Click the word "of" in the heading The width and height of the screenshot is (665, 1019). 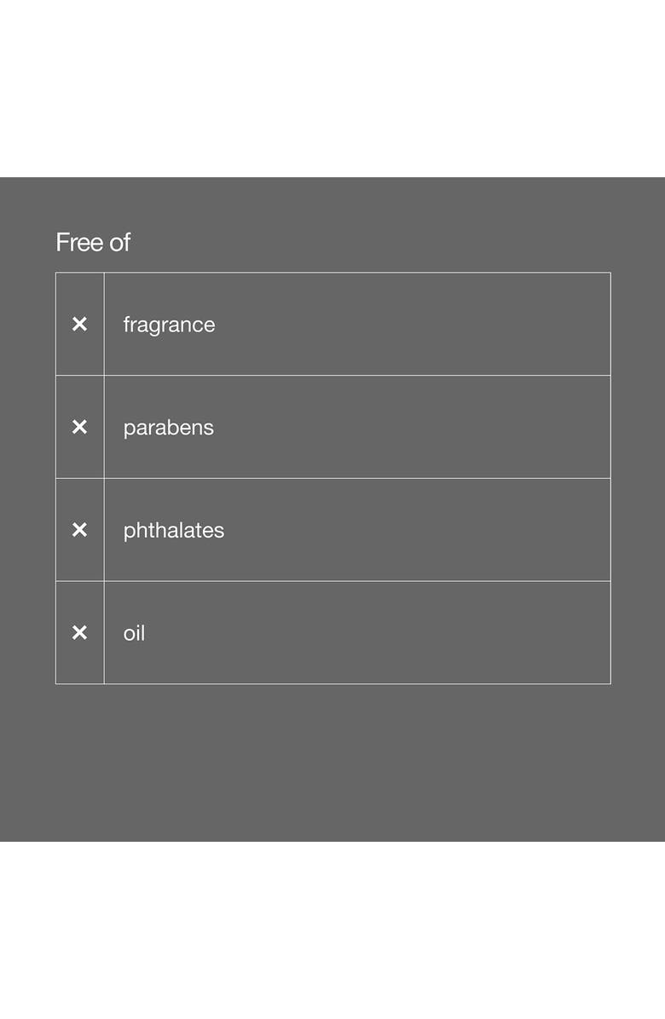[x=120, y=243]
